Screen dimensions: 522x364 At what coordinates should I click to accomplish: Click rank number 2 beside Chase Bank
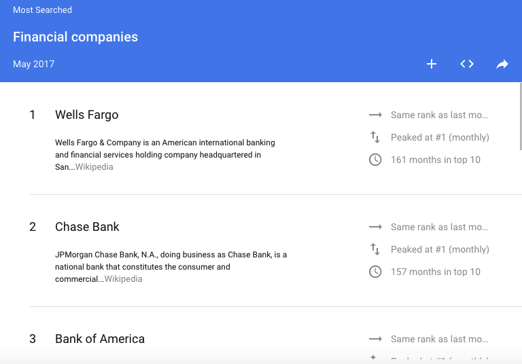tap(33, 227)
